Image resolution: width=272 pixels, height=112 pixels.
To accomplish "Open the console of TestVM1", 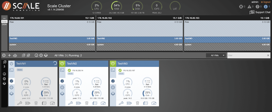I will (x=11, y=70).
